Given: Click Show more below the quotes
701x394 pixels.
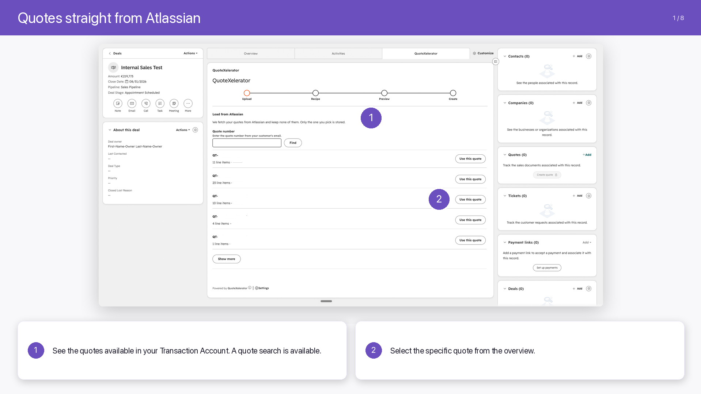Looking at the screenshot, I should [227, 259].
